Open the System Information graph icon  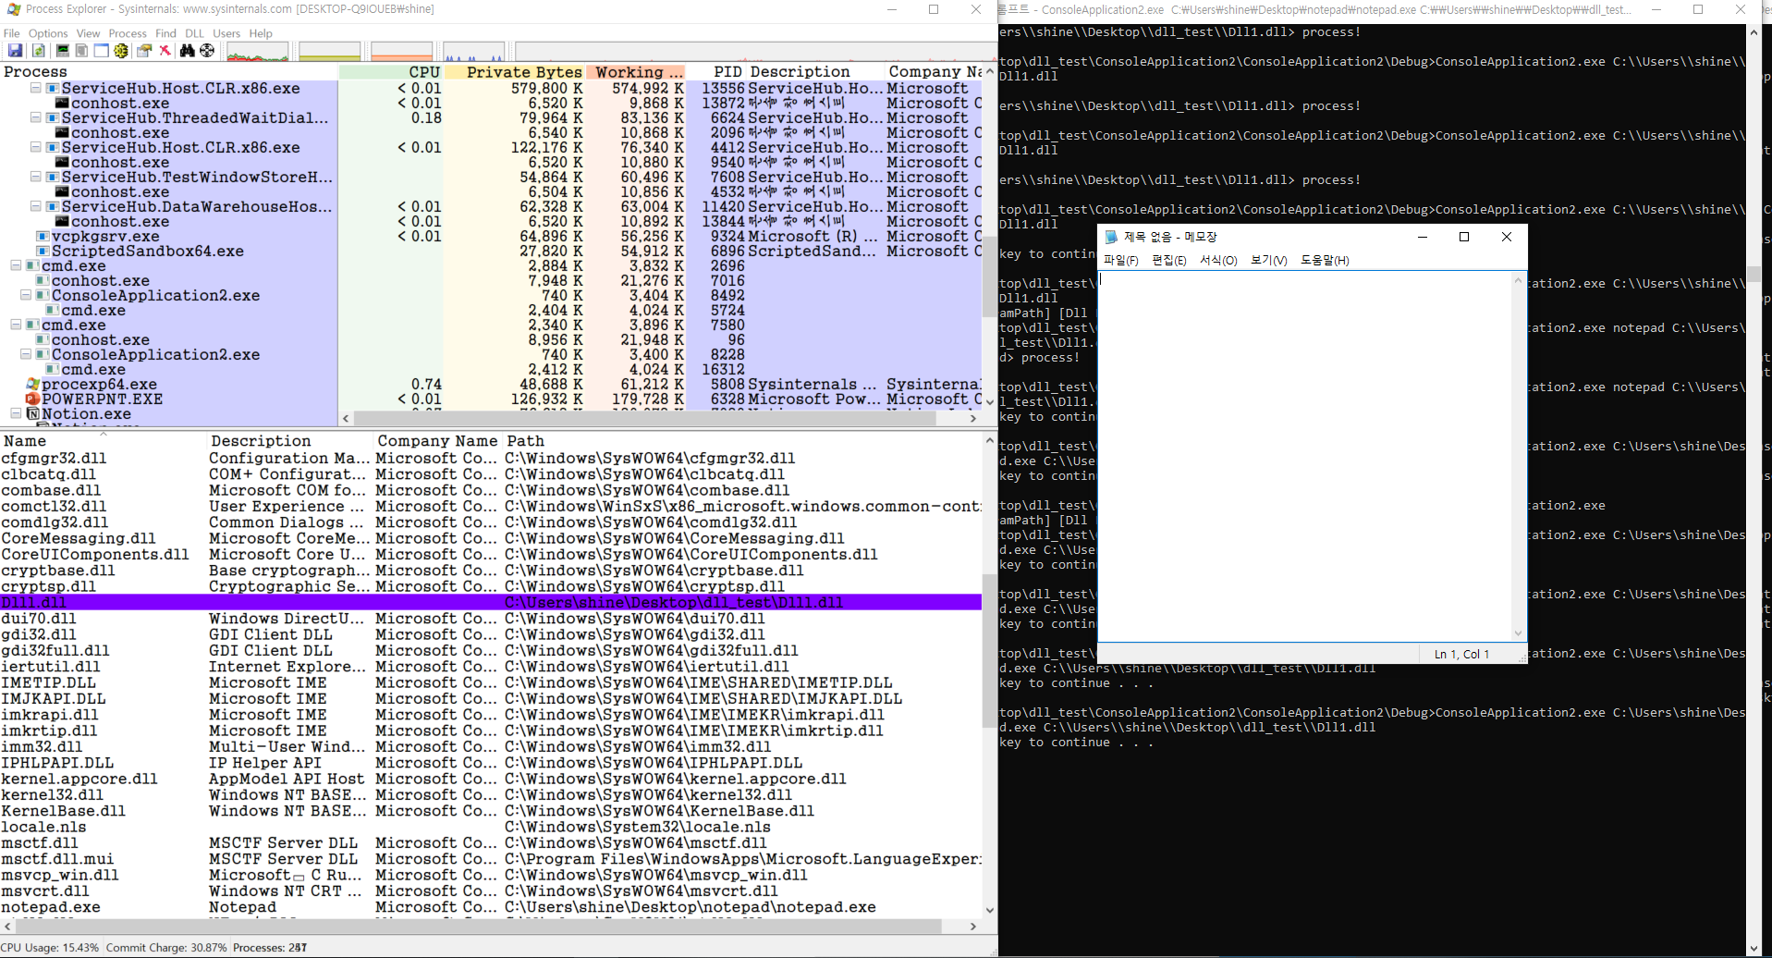[62, 51]
